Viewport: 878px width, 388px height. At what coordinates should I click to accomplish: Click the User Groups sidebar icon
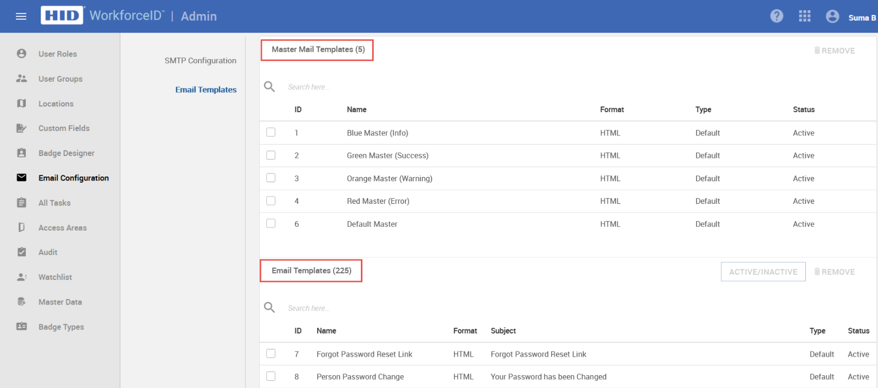[22, 79]
